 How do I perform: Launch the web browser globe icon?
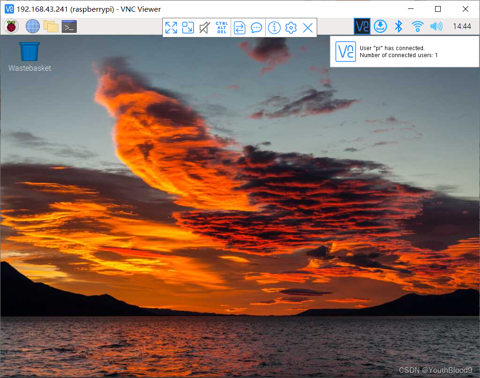click(33, 27)
